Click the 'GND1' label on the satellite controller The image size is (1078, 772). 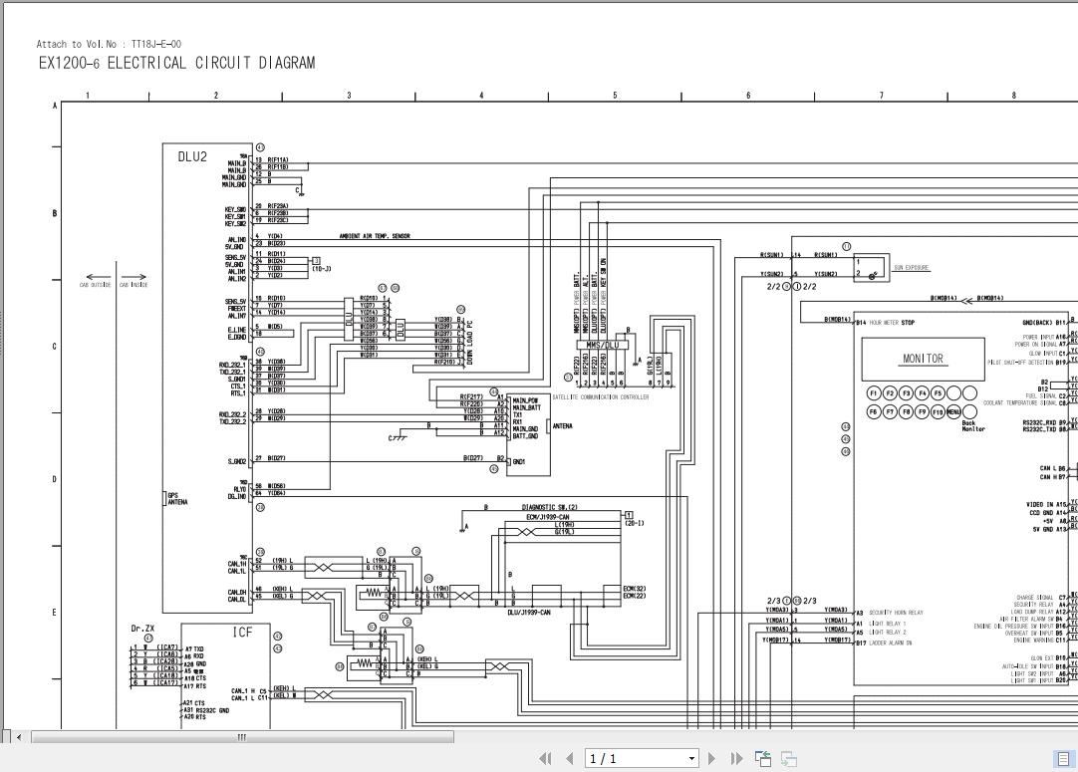(x=519, y=462)
